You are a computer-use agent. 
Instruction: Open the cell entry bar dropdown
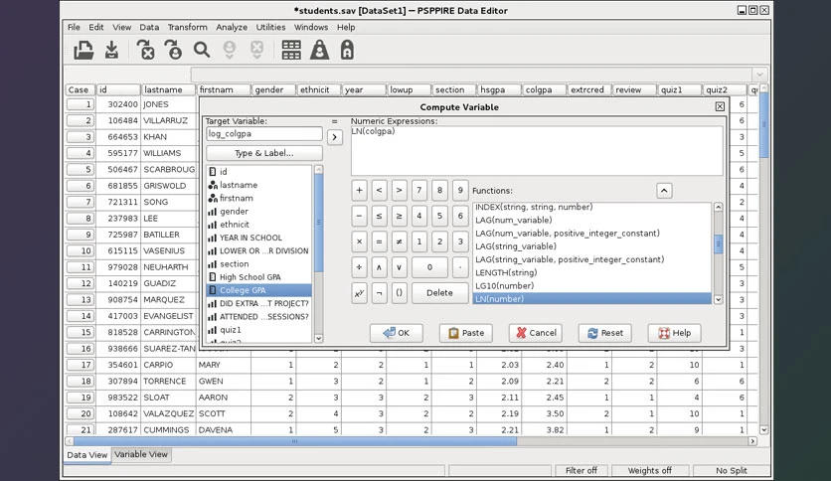pyautogui.click(x=759, y=75)
